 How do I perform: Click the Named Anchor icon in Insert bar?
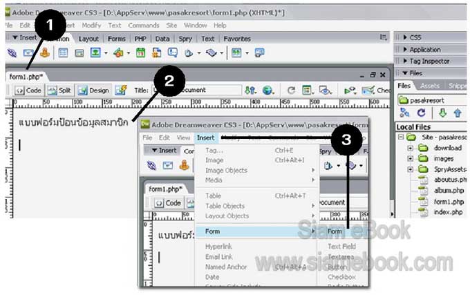coord(45,53)
